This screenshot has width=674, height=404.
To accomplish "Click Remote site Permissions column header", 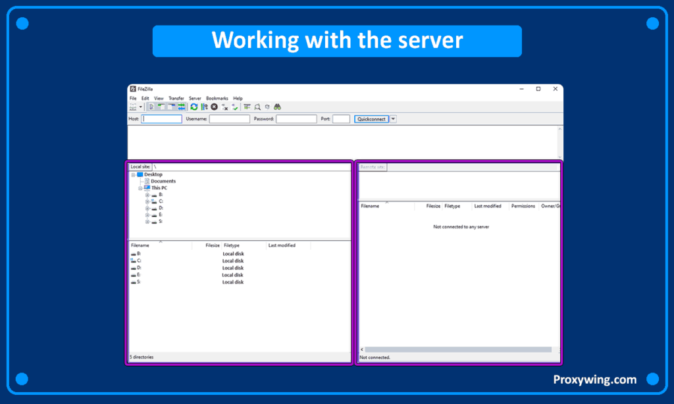I will click(523, 207).
